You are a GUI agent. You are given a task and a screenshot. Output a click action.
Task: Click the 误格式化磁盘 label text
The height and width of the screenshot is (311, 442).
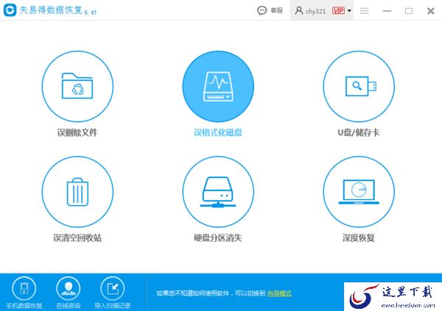pos(218,132)
